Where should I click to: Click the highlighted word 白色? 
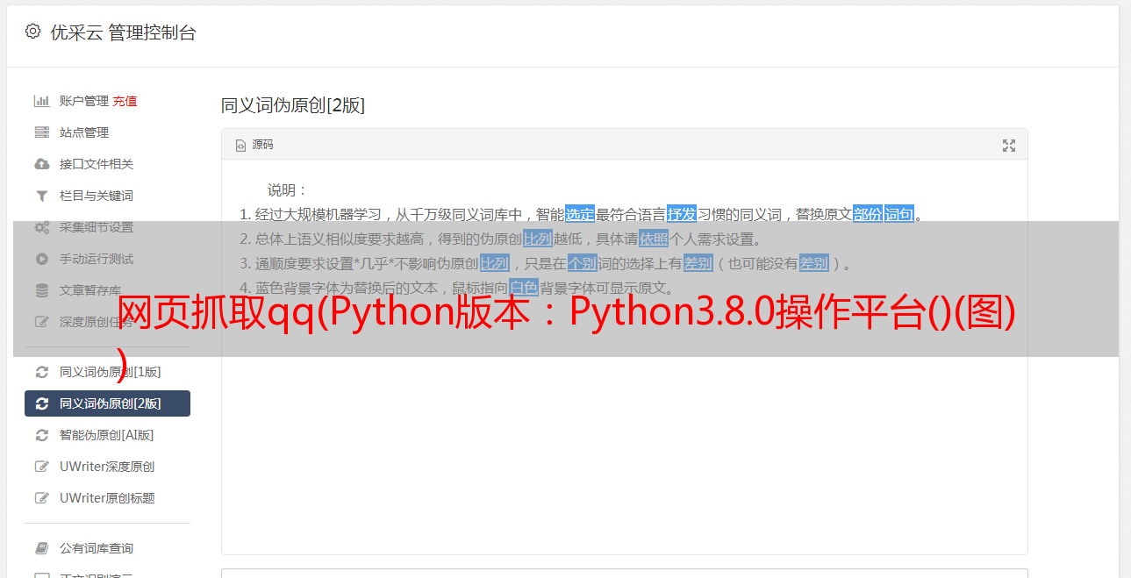tap(524, 287)
